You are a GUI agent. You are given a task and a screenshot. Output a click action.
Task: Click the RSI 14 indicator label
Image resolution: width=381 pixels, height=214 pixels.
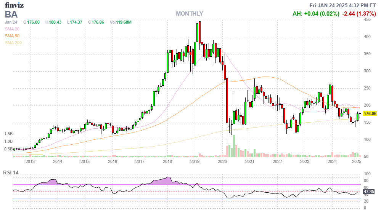(x=11, y=172)
